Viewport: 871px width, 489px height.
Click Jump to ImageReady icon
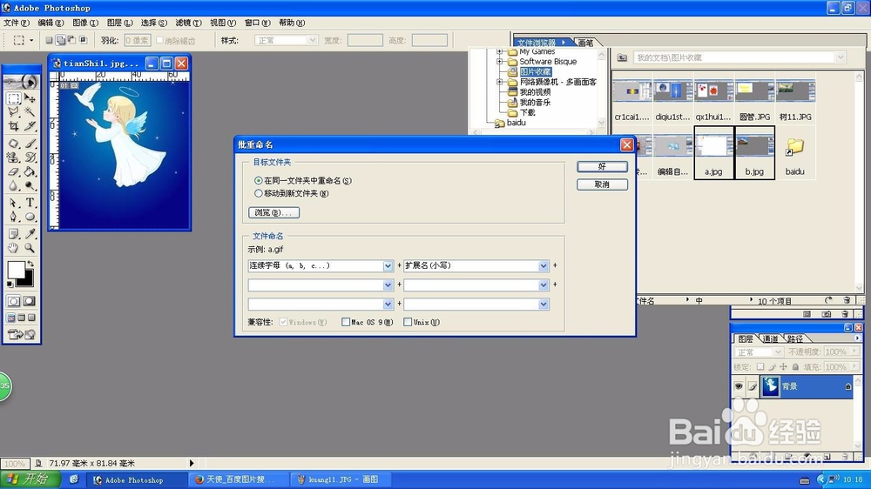[21, 334]
